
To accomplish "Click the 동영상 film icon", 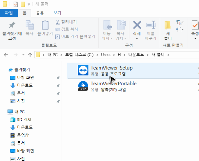I will (x=13, y=135).
